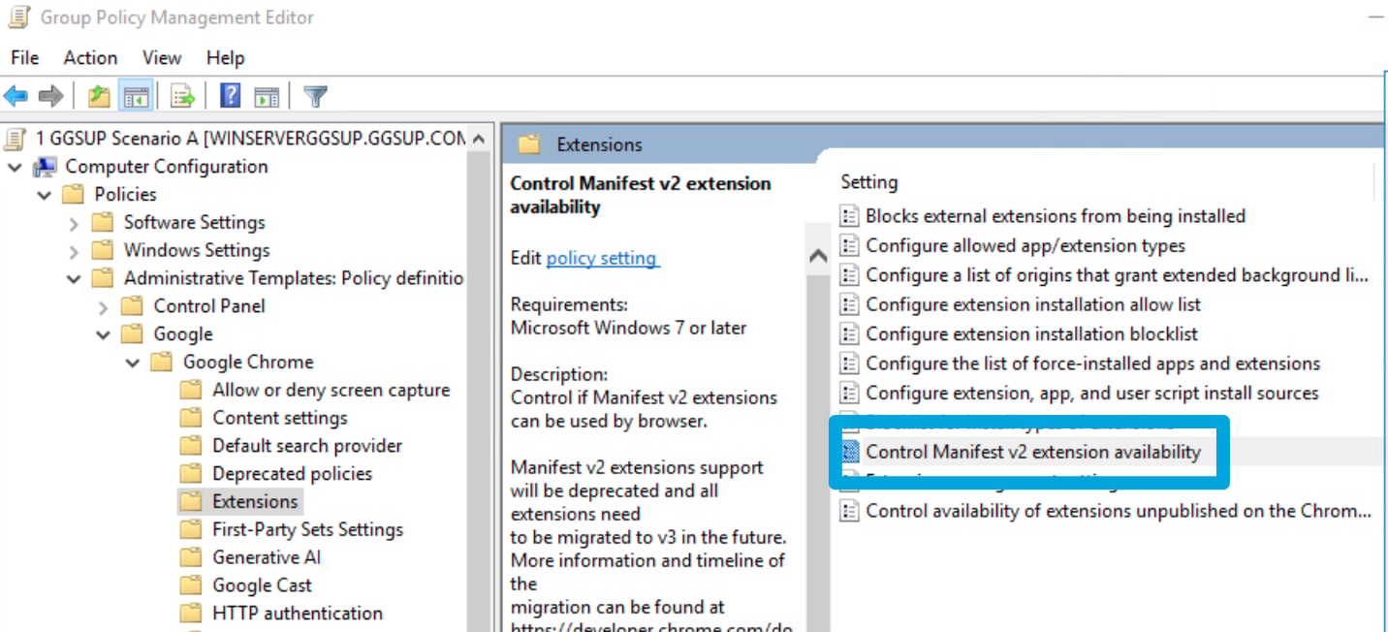The image size is (1388, 632).
Task: Select 'Control Manifest v2 extension availability' row
Action: [1033, 452]
